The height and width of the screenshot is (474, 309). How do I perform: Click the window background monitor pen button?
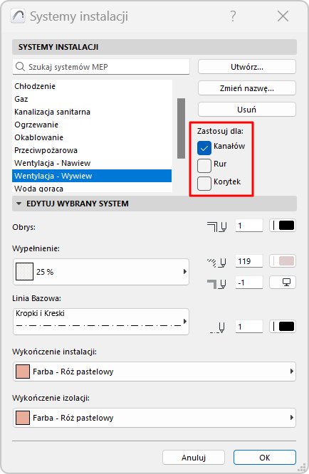pyautogui.click(x=283, y=282)
